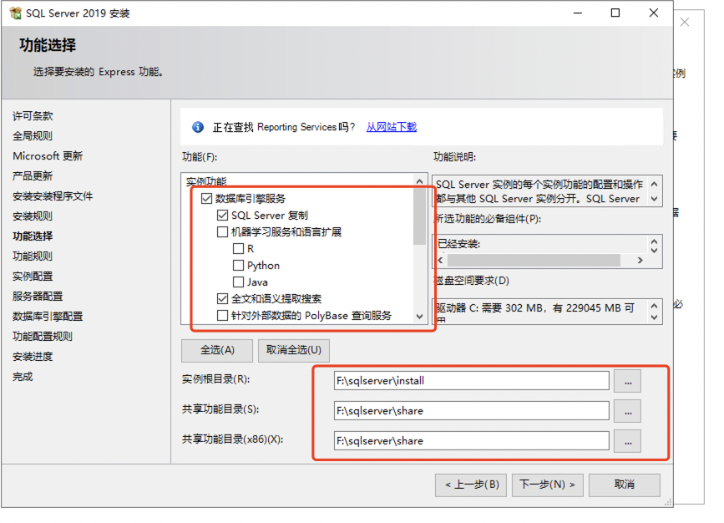724x523 pixels.
Task: Disable the SQL Server 复制 checkbox
Action: pyautogui.click(x=222, y=216)
